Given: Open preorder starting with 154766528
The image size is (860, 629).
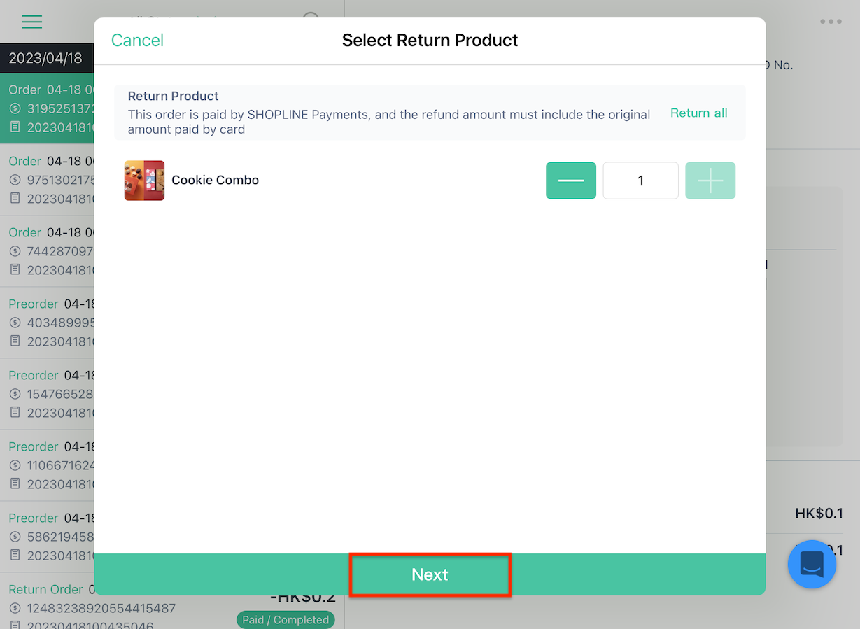Looking at the screenshot, I should tap(47, 394).
